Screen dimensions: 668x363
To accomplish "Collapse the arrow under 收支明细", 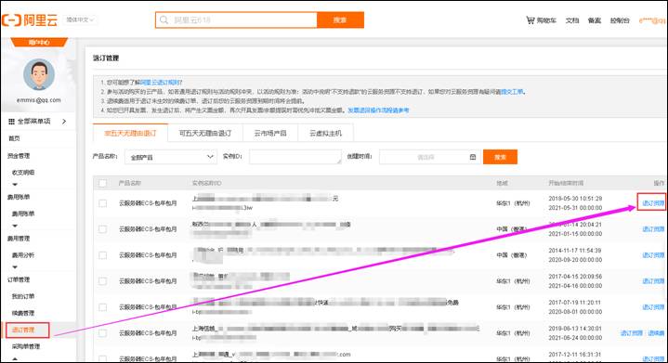I will (x=15, y=184).
